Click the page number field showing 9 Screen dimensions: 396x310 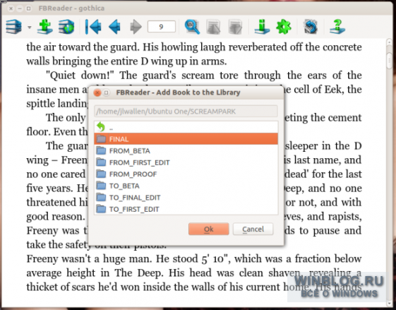click(x=162, y=27)
